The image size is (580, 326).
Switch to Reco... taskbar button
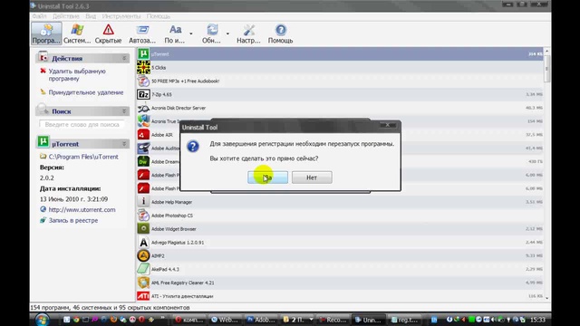pyautogui.click(x=333, y=320)
